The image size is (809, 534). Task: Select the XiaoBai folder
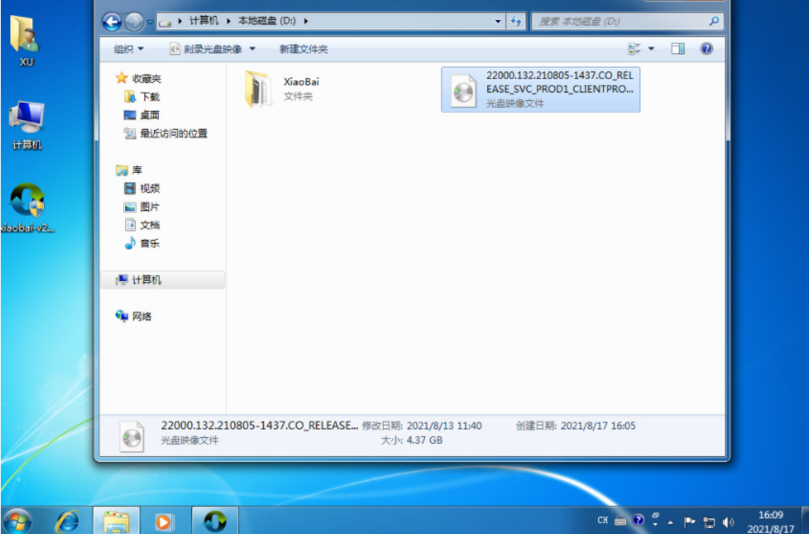click(x=282, y=89)
